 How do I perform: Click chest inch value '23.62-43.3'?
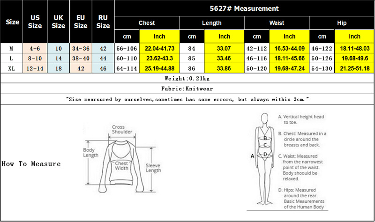coord(159,58)
